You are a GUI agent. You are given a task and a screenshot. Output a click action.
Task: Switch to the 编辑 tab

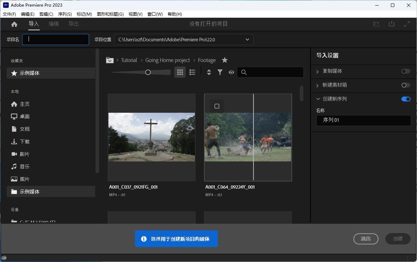tap(54, 24)
